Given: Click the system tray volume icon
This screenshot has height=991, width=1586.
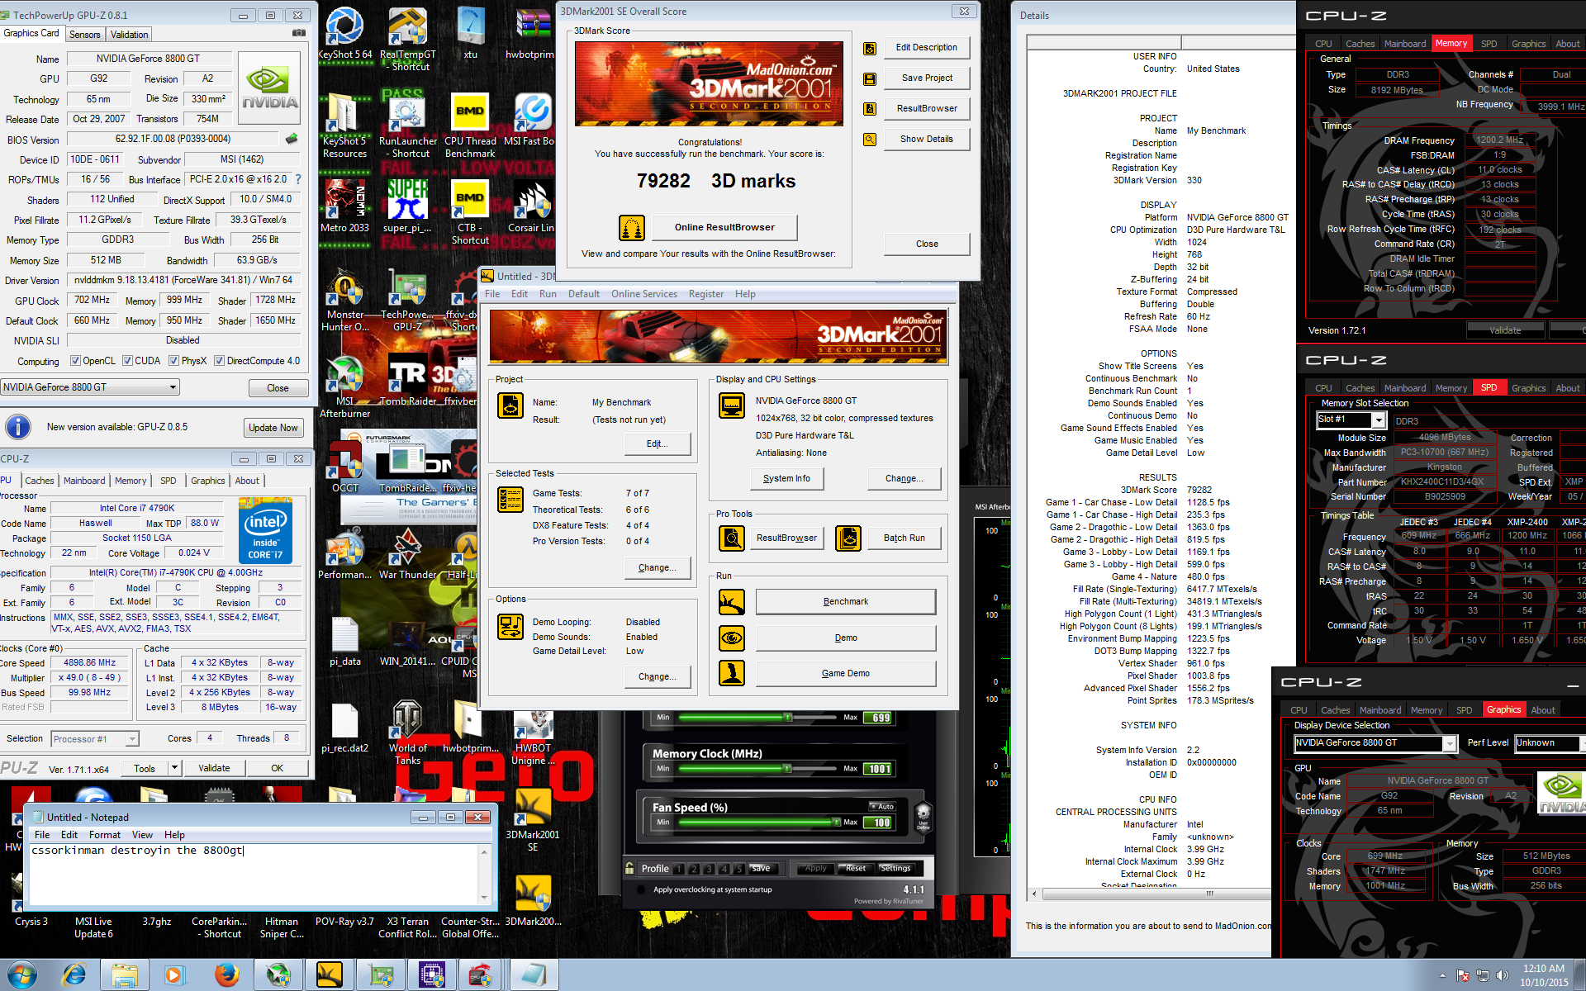Looking at the screenshot, I should point(1501,975).
